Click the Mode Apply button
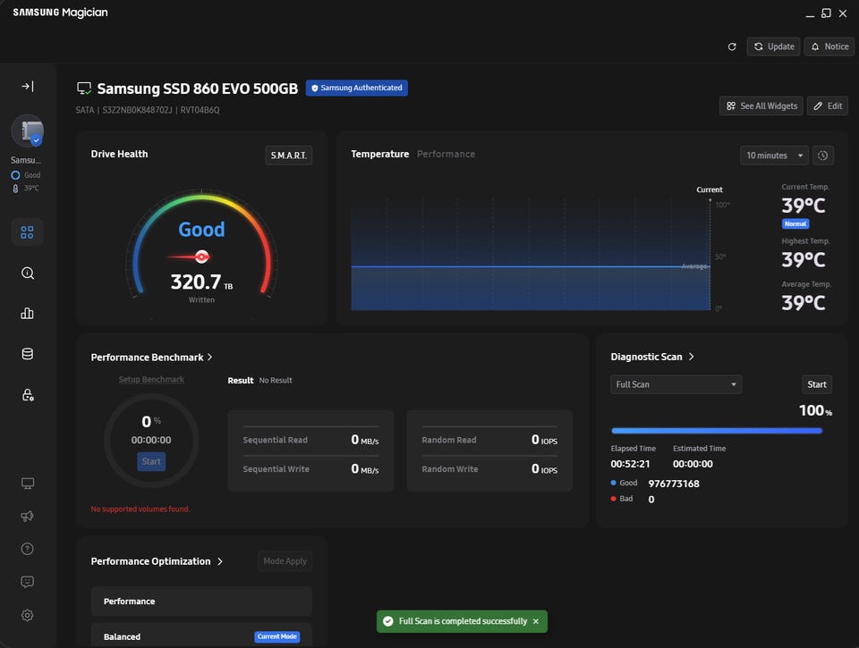Image resolution: width=859 pixels, height=648 pixels. click(x=285, y=561)
